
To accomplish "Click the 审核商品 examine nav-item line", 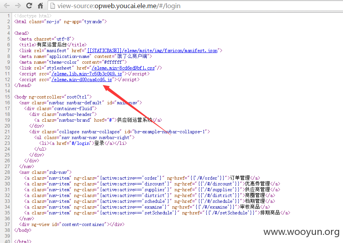I will click(x=147, y=207).
